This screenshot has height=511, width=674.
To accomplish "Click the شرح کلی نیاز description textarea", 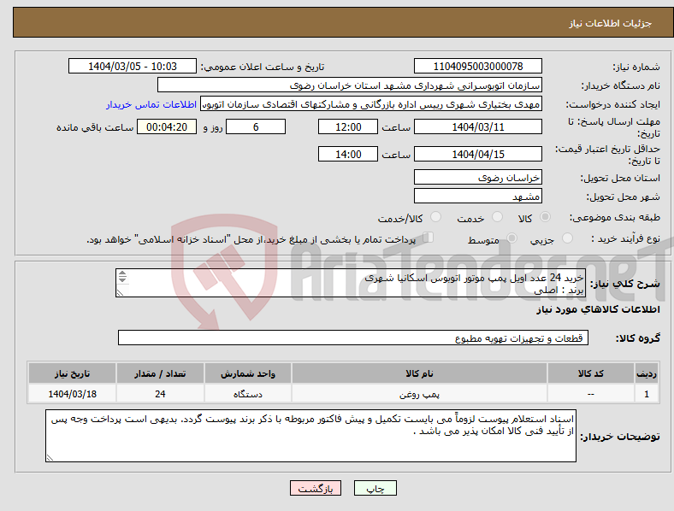I will (x=351, y=283).
